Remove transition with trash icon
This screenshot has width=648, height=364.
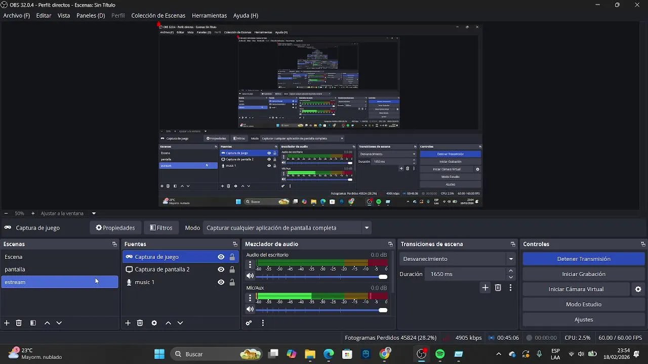[498, 288]
